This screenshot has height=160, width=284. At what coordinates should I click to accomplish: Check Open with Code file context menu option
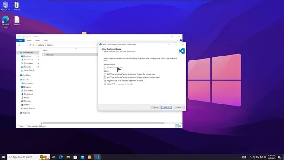(105, 74)
